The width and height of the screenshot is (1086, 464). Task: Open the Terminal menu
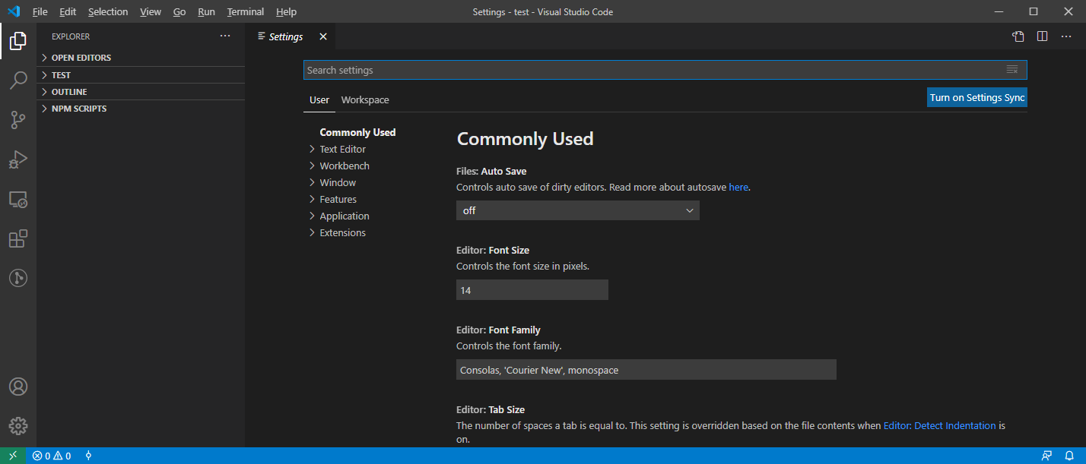246,11
